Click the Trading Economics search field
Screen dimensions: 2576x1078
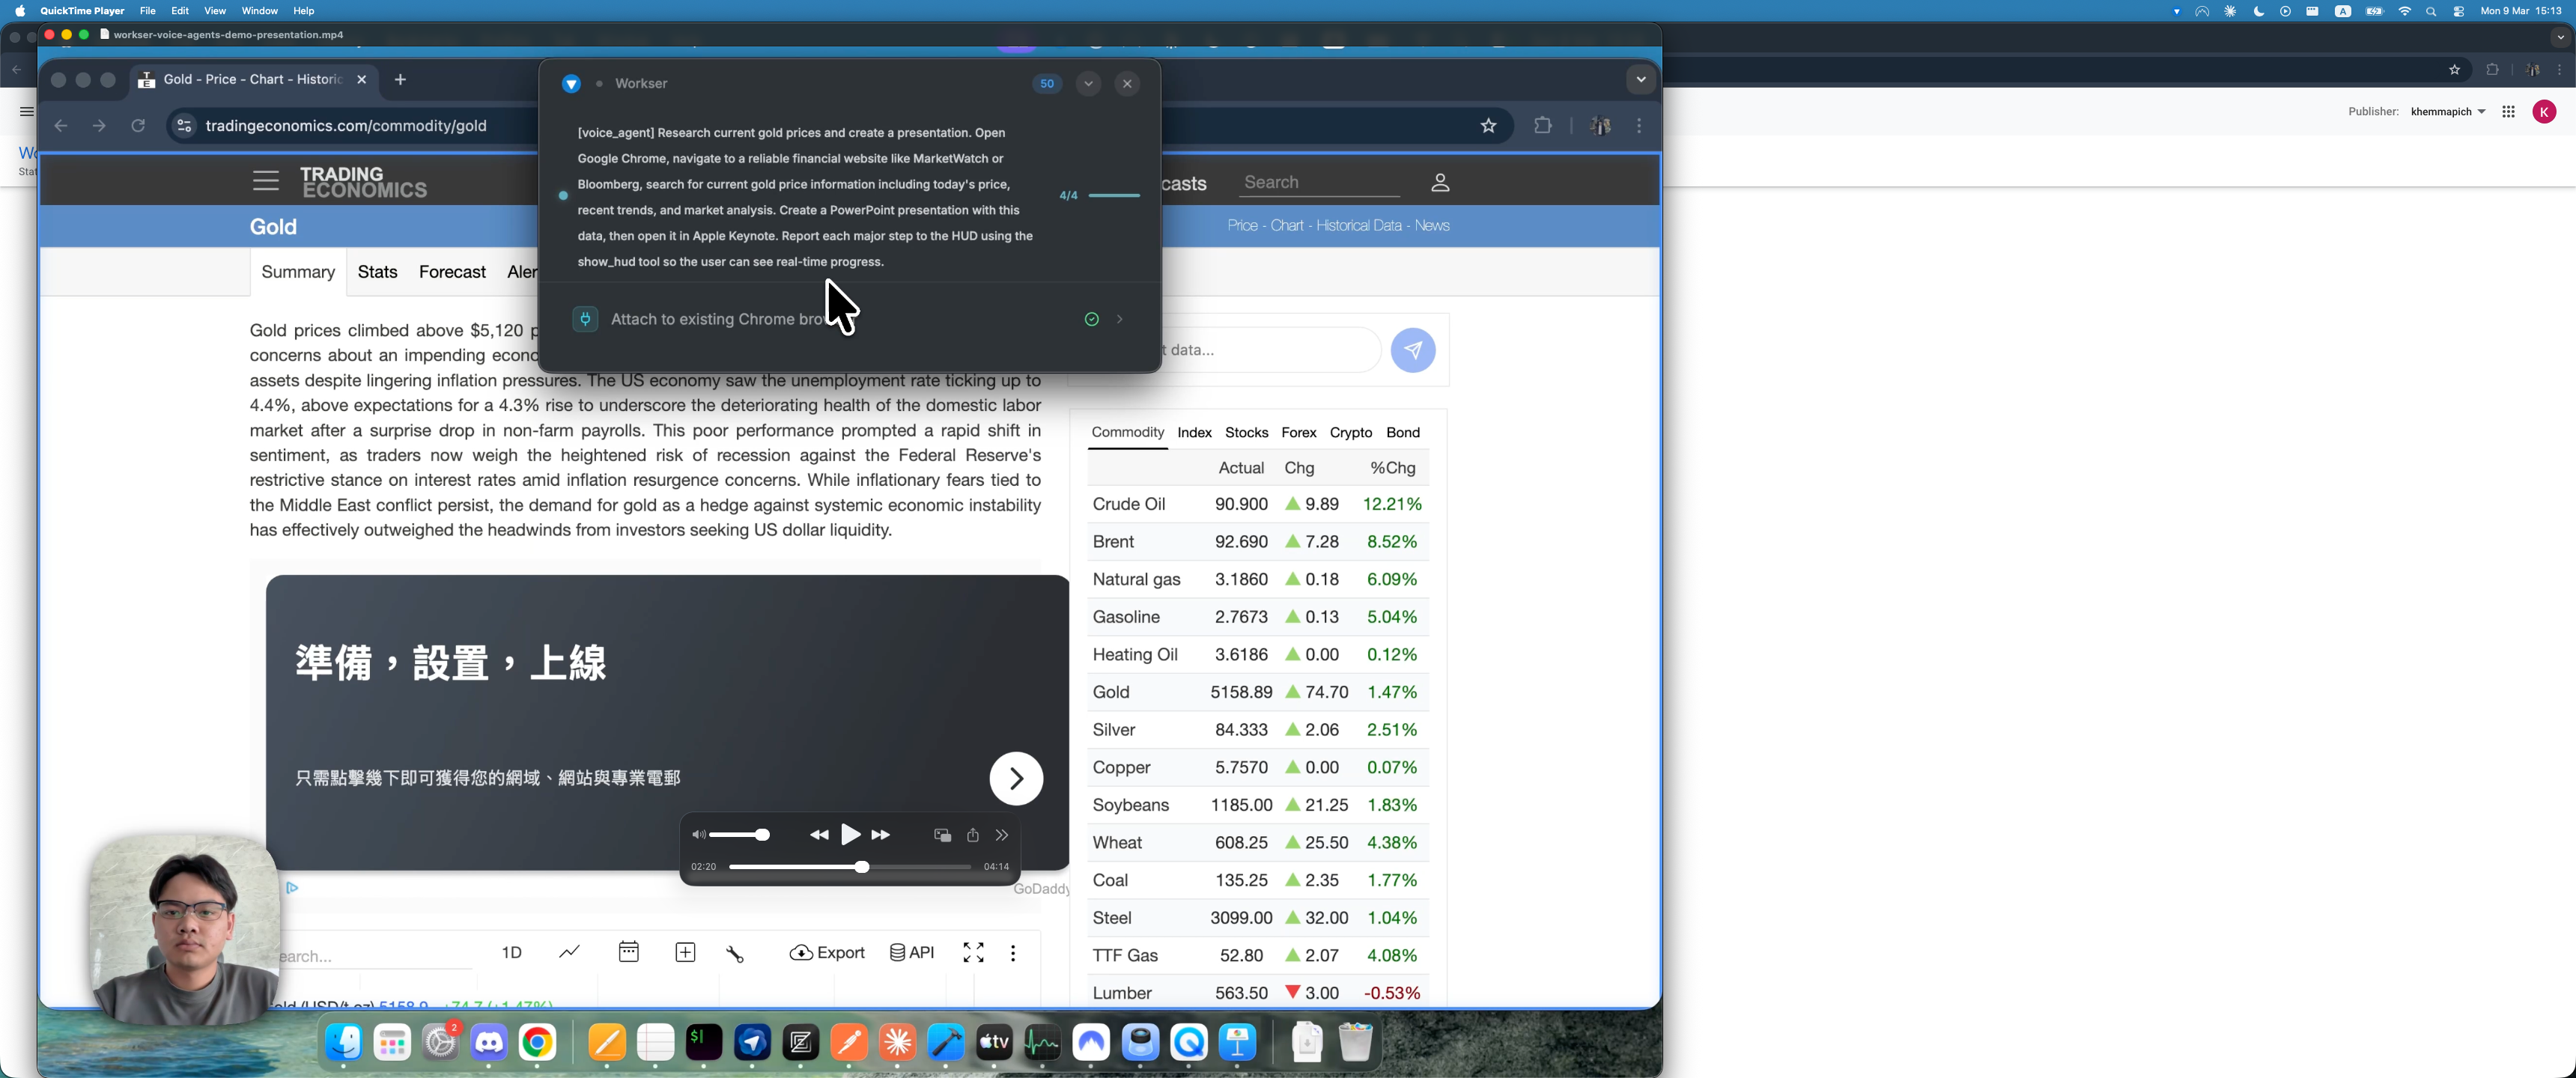1320,182
